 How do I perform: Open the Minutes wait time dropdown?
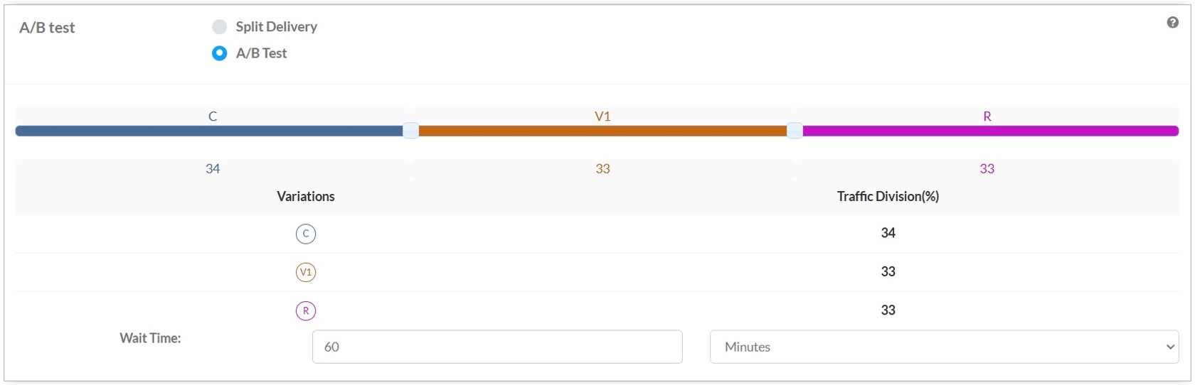pos(944,347)
